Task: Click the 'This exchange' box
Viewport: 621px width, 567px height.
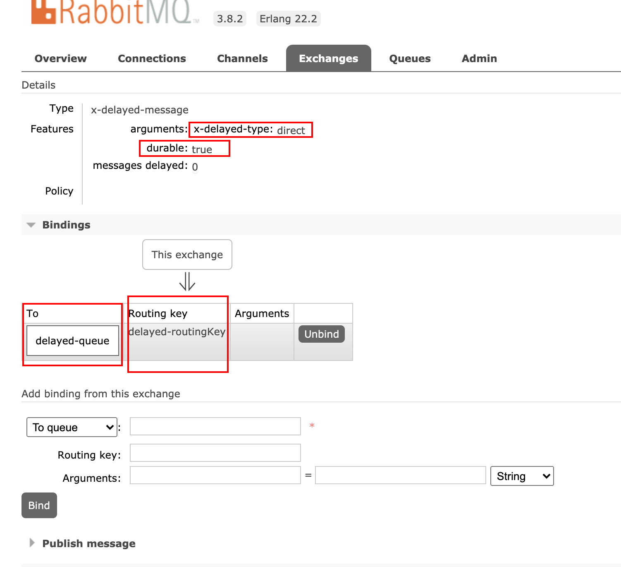Action: pyautogui.click(x=187, y=255)
